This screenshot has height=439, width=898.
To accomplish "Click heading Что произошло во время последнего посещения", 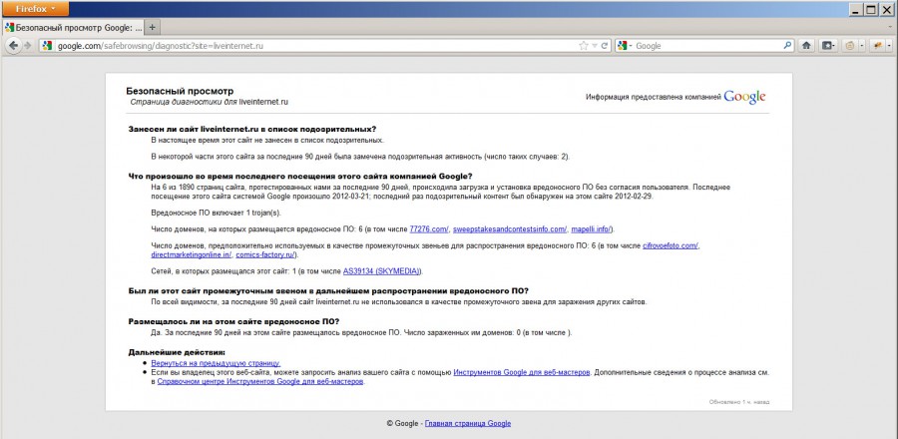I will [300, 176].
